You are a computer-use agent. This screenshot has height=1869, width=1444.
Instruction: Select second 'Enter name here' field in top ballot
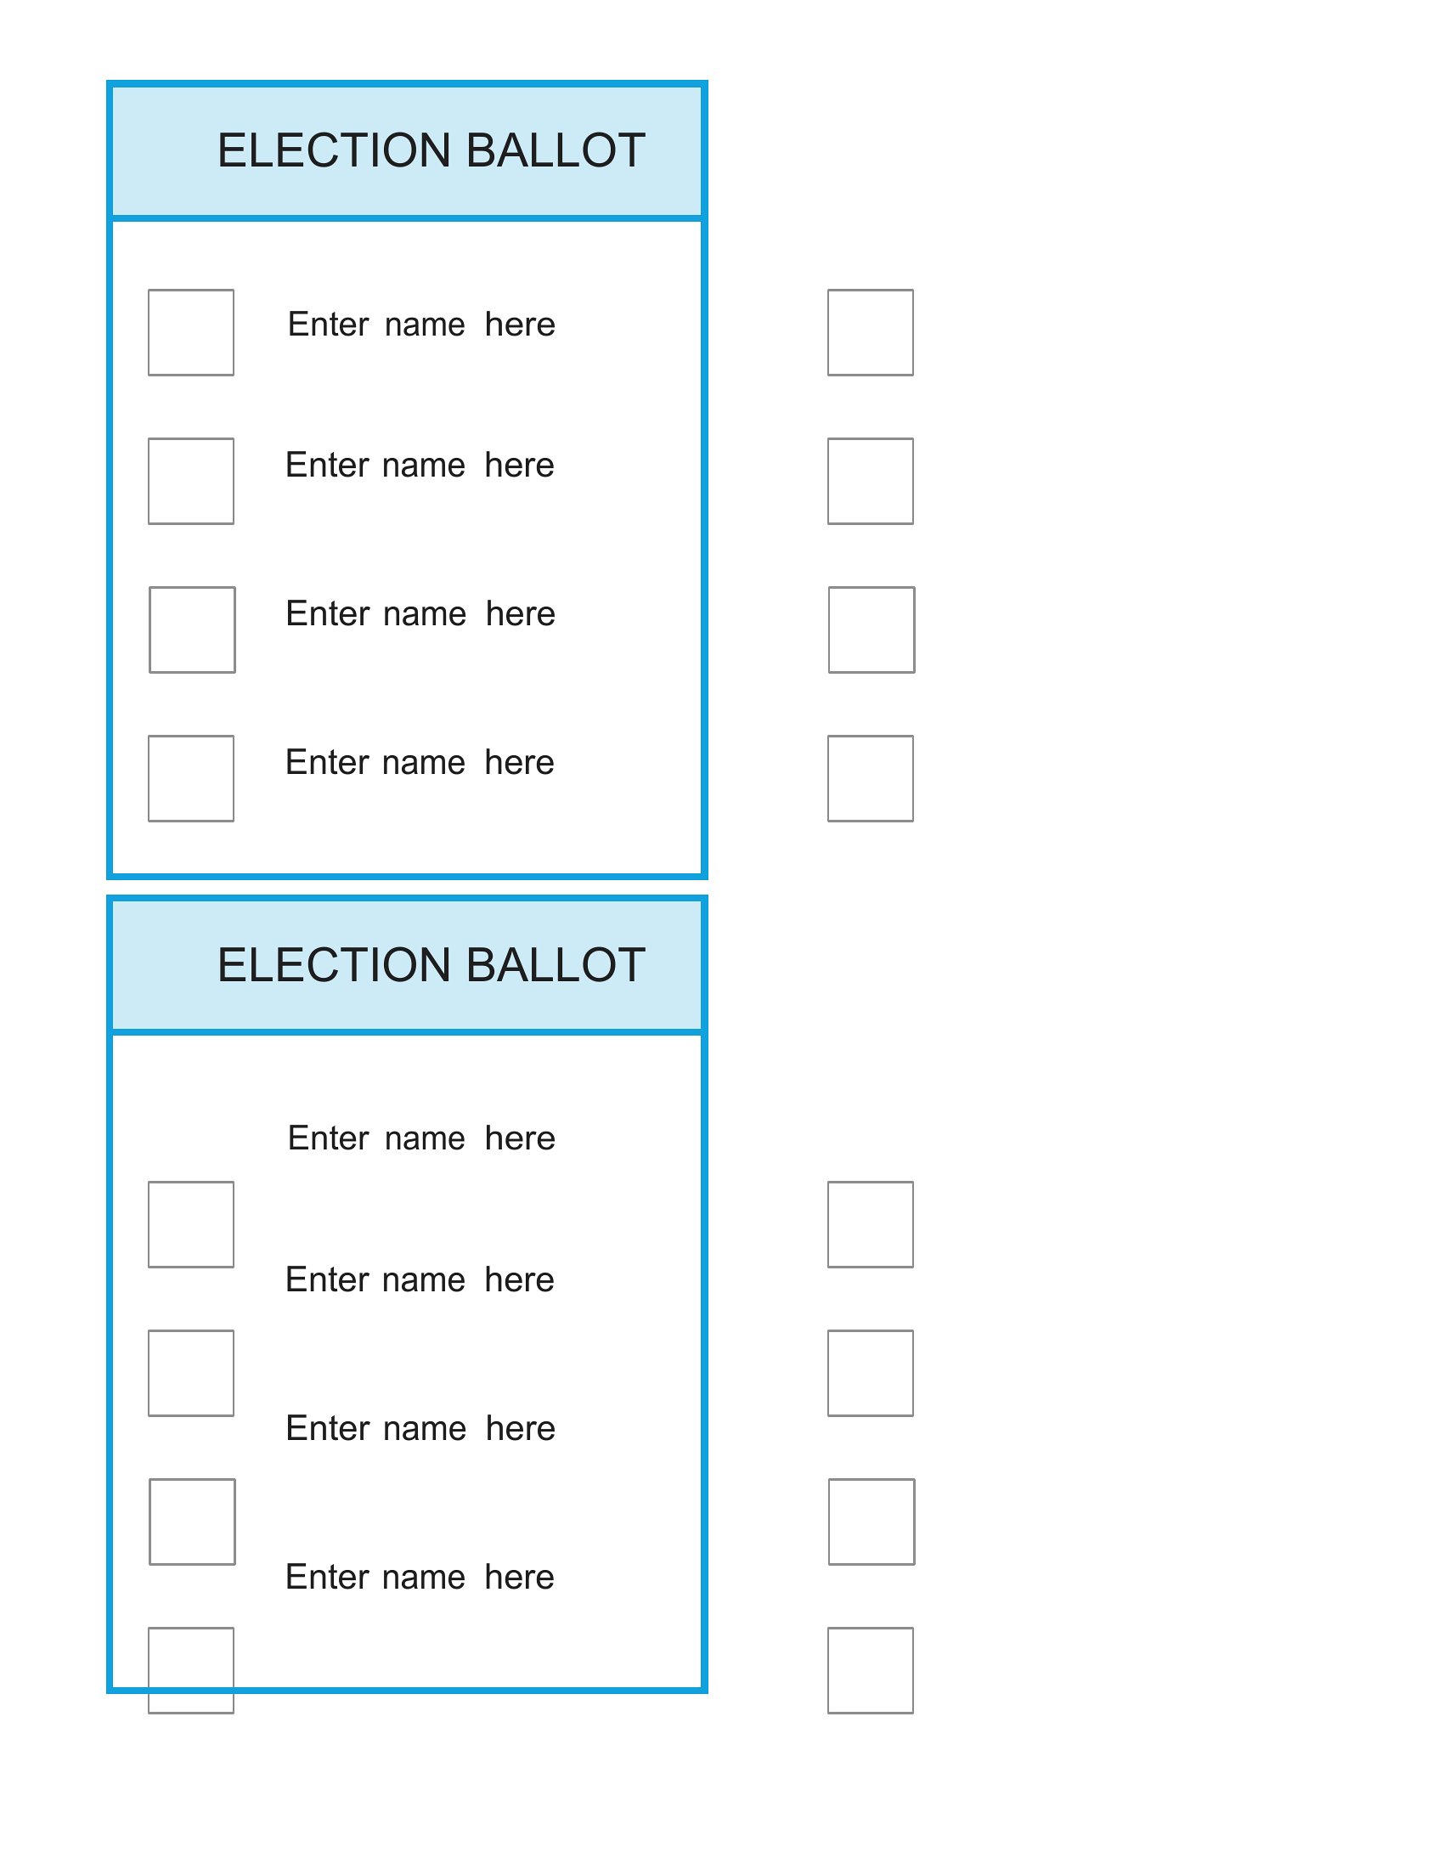(x=419, y=465)
